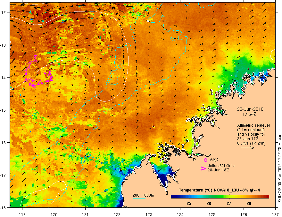Click the latitude axis label -14
This screenshot has width=282, height=217.
coord(3,78)
